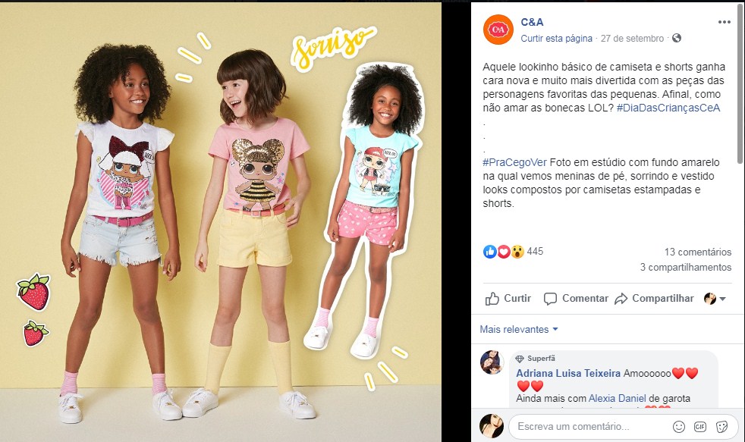Open the C&A page logo avatar
This screenshot has height=442, width=745.
[x=498, y=30]
